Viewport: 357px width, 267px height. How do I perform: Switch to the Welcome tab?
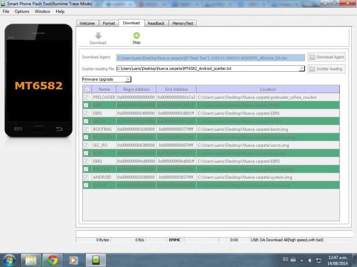pyautogui.click(x=87, y=23)
